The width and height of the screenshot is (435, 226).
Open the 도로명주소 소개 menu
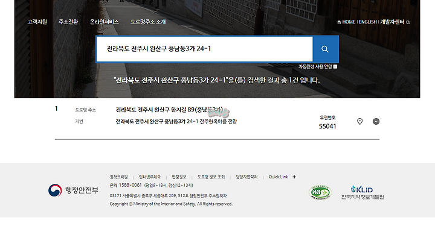click(x=149, y=22)
